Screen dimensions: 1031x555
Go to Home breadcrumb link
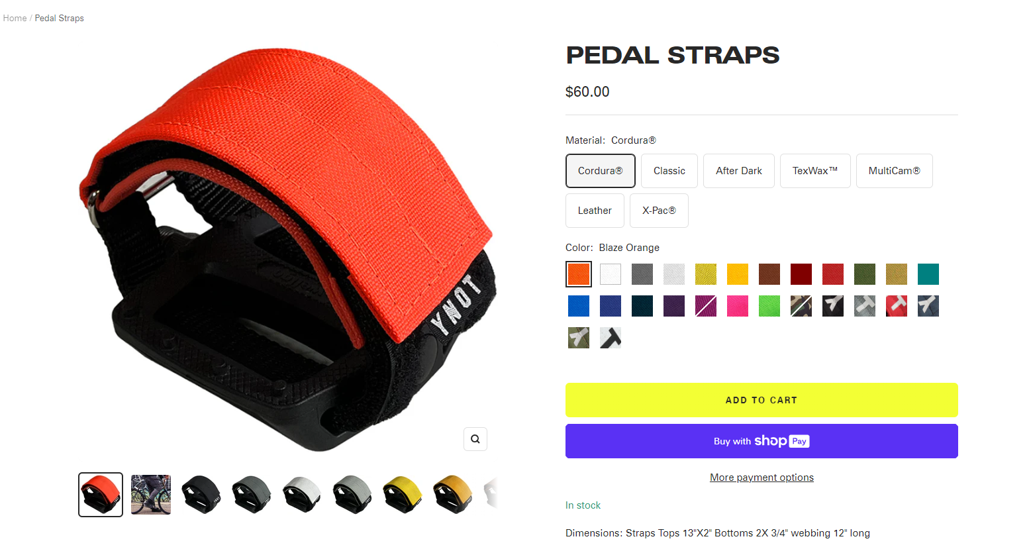(x=15, y=18)
